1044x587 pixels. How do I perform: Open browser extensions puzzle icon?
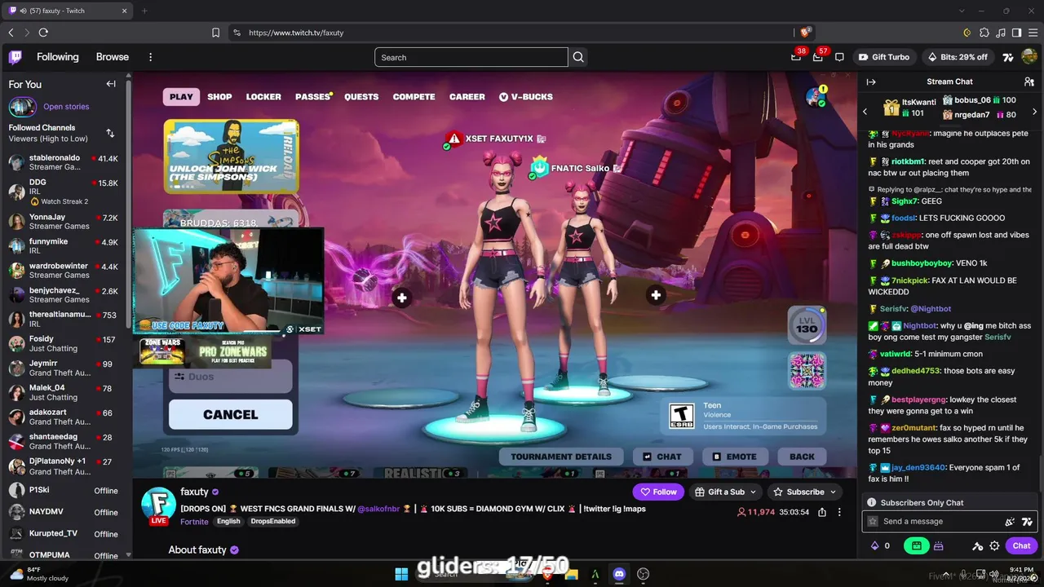984,33
